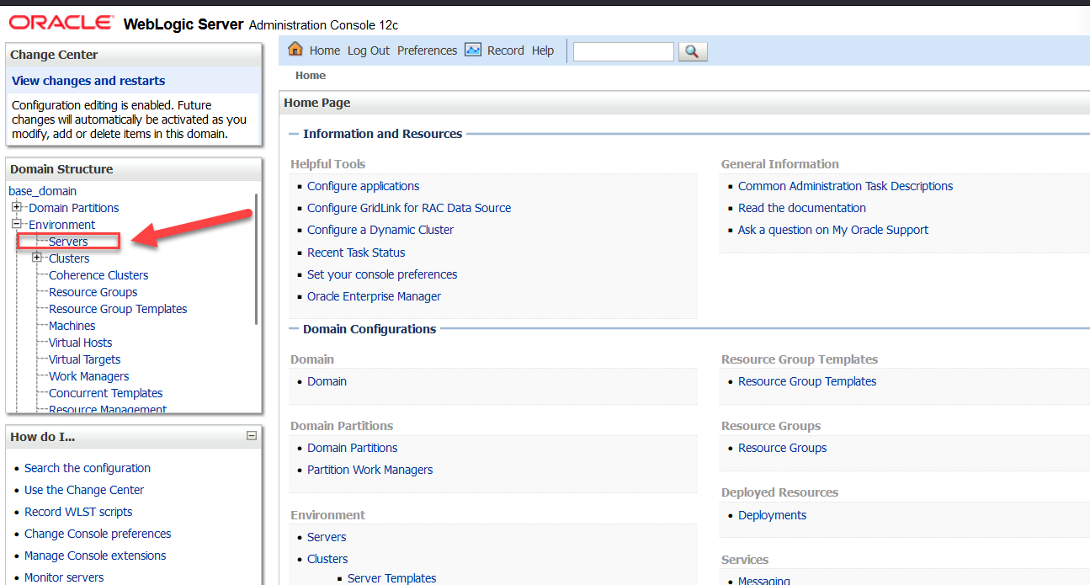Expand the Domain Partitions tree node

point(17,208)
